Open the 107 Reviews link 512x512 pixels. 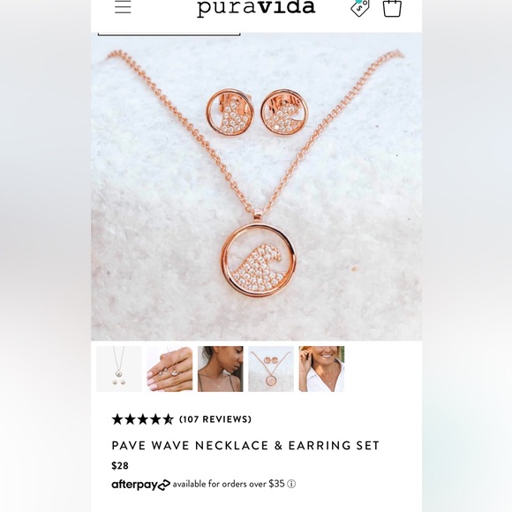tap(215, 419)
